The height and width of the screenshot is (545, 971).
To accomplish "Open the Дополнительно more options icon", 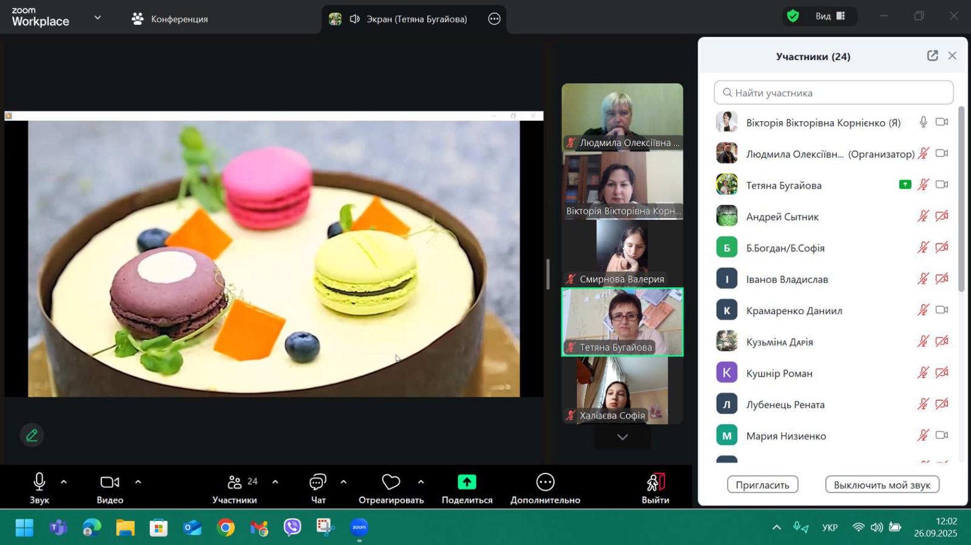I will (545, 483).
